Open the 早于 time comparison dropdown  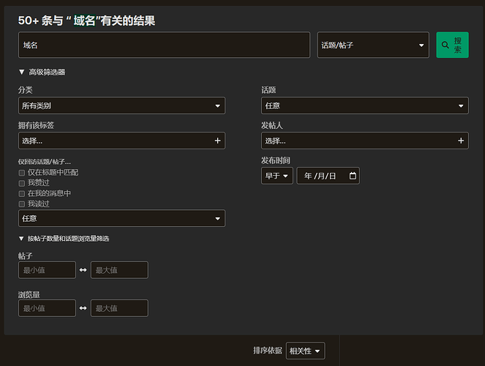point(277,176)
